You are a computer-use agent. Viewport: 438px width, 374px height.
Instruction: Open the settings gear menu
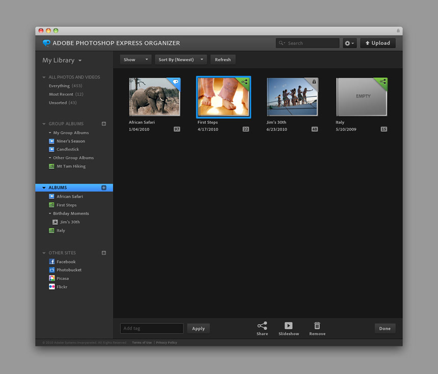(x=350, y=43)
